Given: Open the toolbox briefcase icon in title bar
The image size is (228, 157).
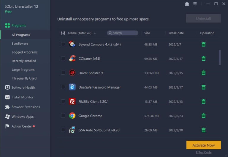Looking at the screenshot, I should [187, 4].
